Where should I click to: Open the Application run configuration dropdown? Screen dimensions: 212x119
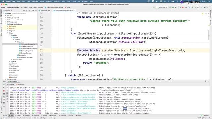coord(162,7)
